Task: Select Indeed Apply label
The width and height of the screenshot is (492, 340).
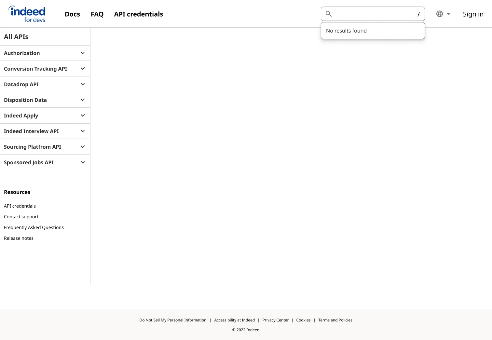Action: coord(21,116)
